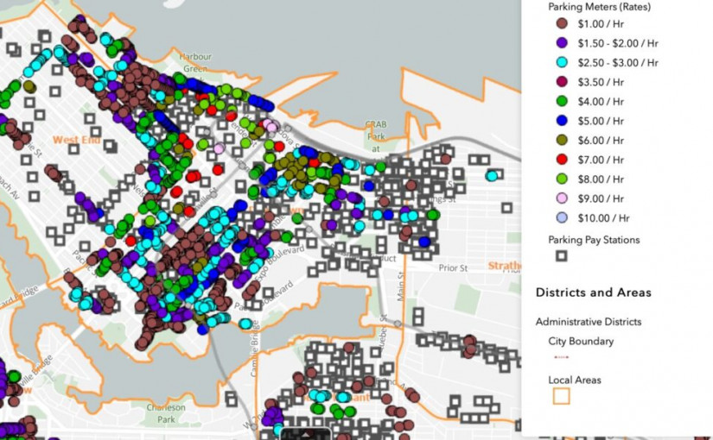This screenshot has width=713, height=440.
Task: Click the brown $1.00 / Hr legend symbol
Action: pyautogui.click(x=562, y=24)
